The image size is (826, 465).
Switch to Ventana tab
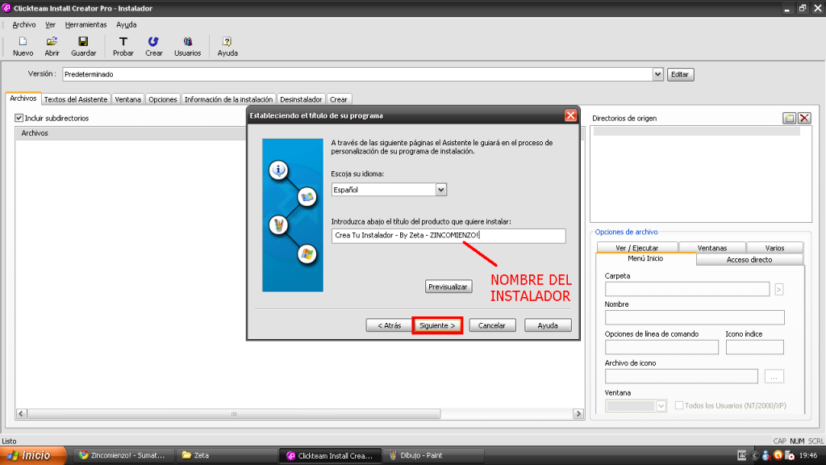[127, 99]
